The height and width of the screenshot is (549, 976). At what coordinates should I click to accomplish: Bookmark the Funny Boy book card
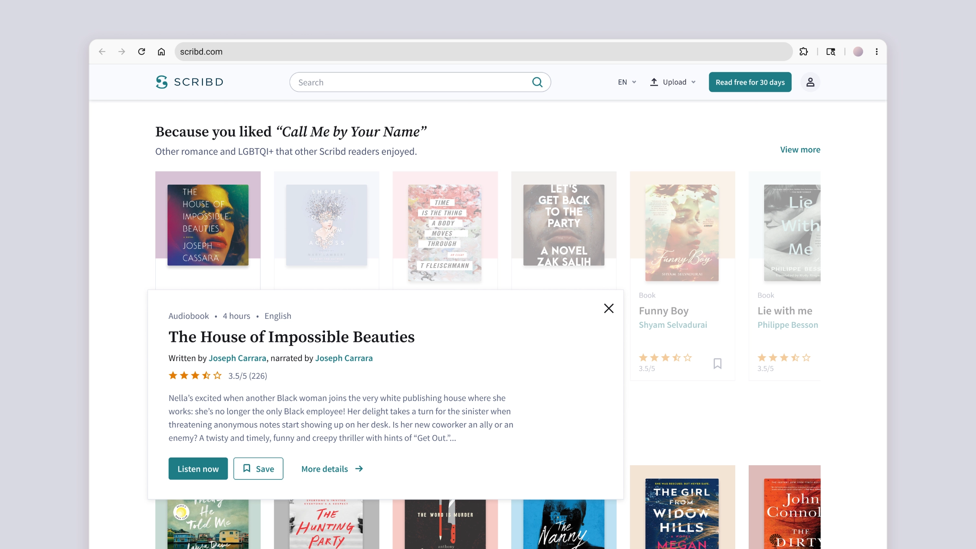[718, 363]
